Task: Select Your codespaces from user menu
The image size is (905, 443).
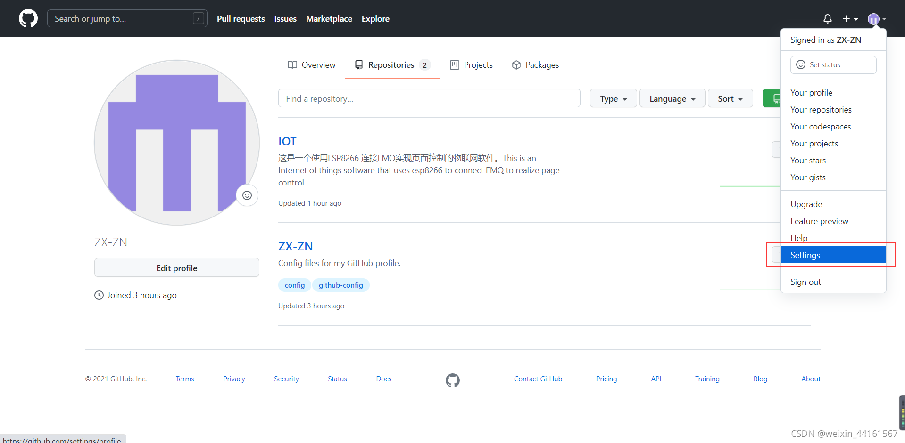Action: [833, 127]
